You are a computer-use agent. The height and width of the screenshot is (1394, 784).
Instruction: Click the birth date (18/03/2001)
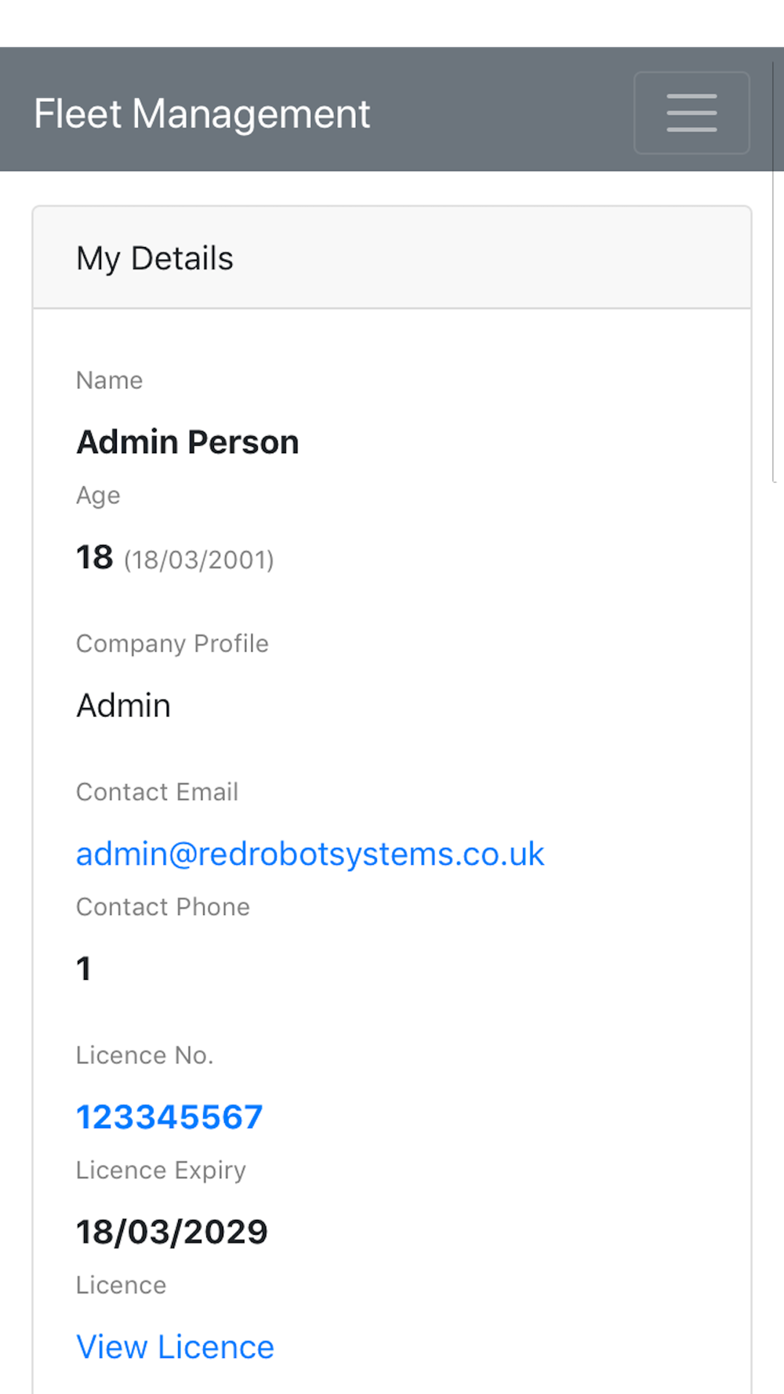pos(199,560)
